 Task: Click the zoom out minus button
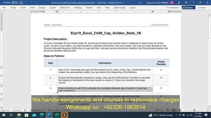point(185,110)
